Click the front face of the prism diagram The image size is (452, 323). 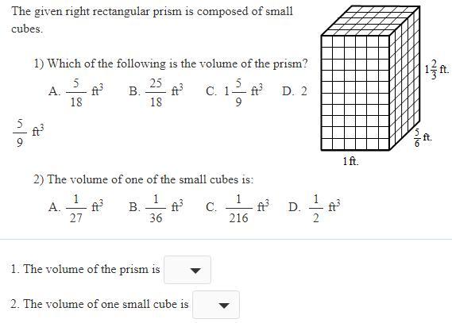click(x=355, y=93)
